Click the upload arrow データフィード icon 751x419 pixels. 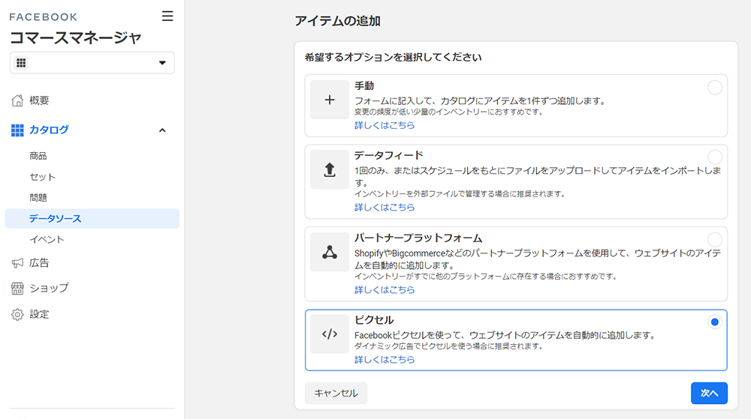[330, 169]
